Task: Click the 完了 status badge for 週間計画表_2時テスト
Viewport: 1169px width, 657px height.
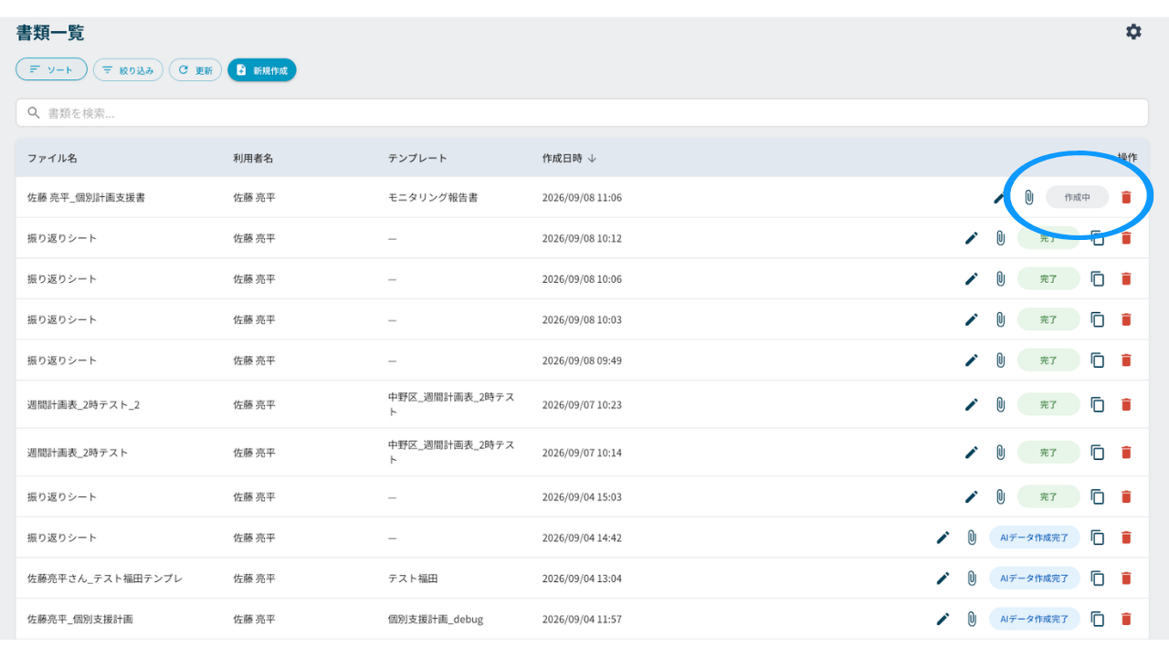Action: [x=1048, y=452]
